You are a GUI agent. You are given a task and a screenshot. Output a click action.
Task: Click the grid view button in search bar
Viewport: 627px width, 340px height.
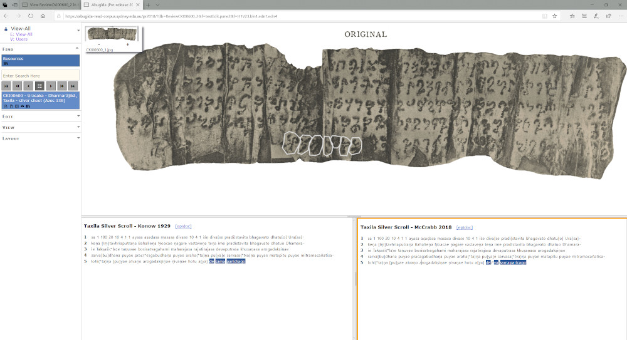(40, 85)
